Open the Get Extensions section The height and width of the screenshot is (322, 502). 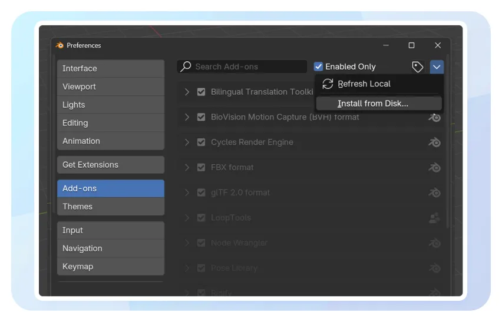click(x=110, y=165)
